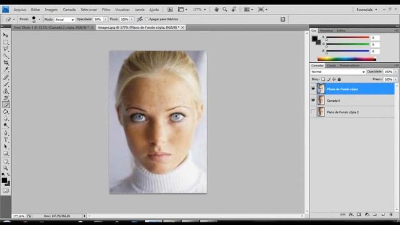
Task: Open the Arquivo menu
Action: click(x=19, y=10)
